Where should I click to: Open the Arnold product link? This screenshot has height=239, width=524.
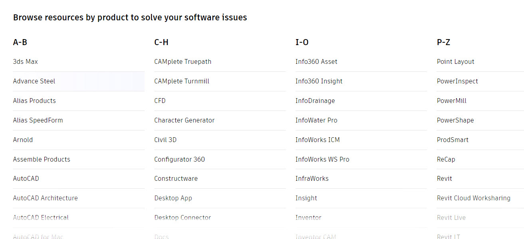pos(23,140)
